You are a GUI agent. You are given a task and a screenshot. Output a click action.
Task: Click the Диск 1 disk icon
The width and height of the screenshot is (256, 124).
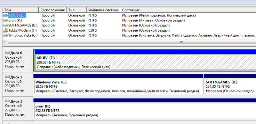(7, 77)
